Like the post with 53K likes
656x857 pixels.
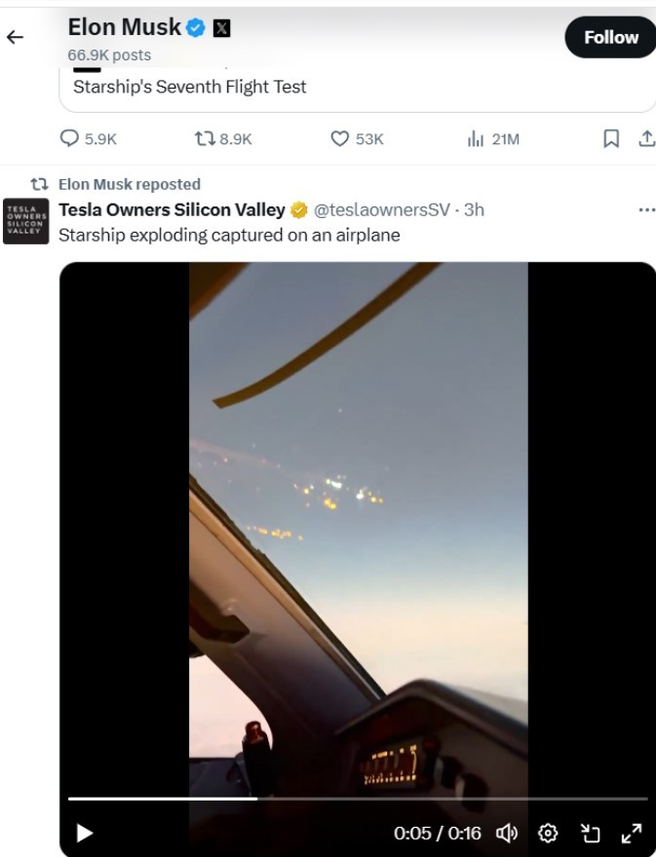pyautogui.click(x=340, y=139)
